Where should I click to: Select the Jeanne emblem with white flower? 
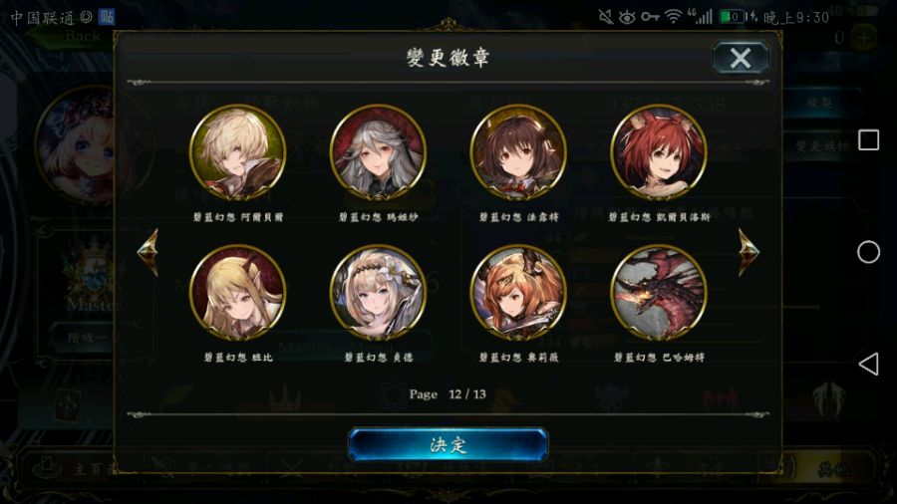(x=378, y=293)
